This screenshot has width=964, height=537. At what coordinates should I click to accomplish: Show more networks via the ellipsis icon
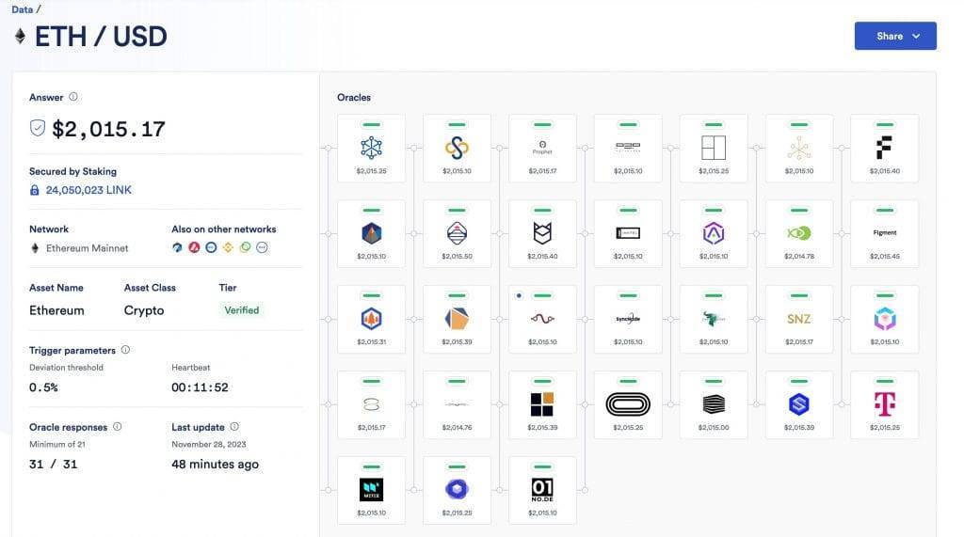click(x=262, y=247)
